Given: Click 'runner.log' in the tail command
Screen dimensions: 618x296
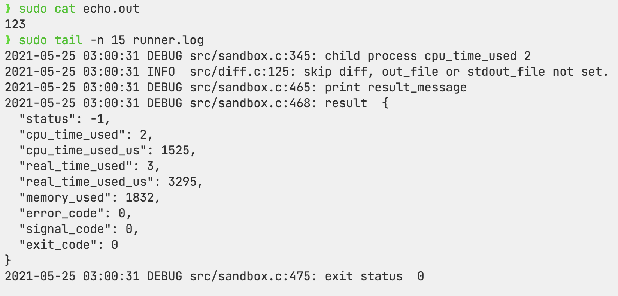Looking at the screenshot, I should 168,40.
